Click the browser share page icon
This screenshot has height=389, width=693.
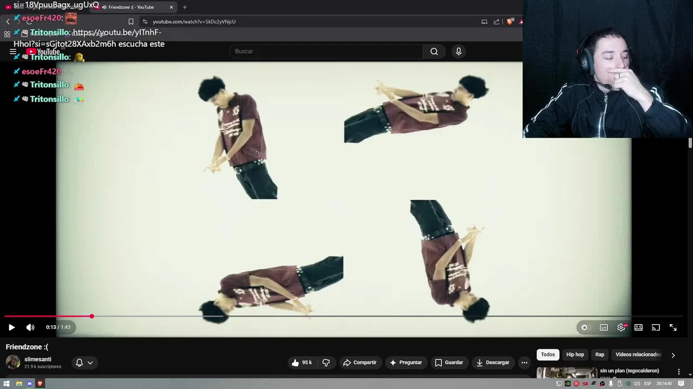point(496,22)
